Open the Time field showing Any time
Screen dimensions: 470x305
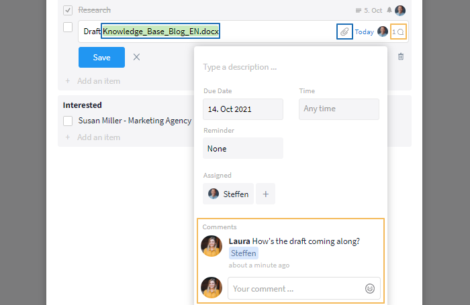(338, 109)
